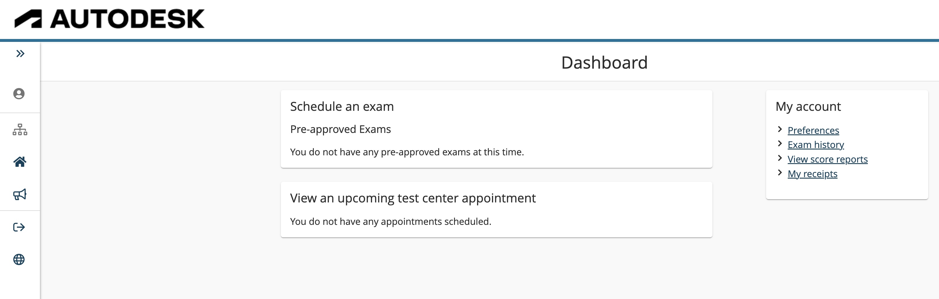Click the Schedule an exam heading

341,106
